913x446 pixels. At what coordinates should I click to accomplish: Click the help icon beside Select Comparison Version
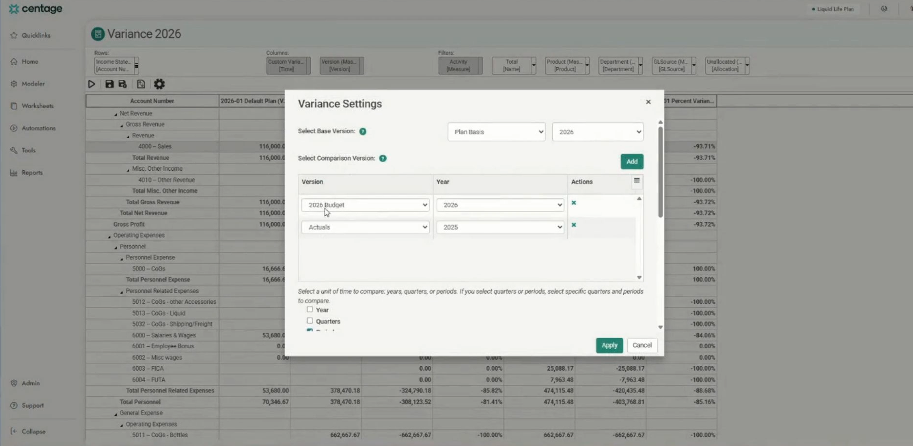383,159
